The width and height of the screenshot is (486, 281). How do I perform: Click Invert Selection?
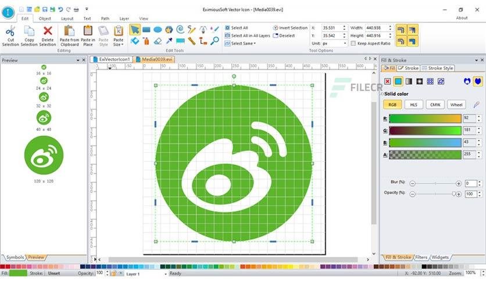(x=290, y=28)
